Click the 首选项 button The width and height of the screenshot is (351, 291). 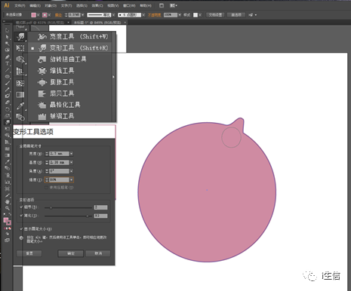pyautogui.click(x=236, y=15)
